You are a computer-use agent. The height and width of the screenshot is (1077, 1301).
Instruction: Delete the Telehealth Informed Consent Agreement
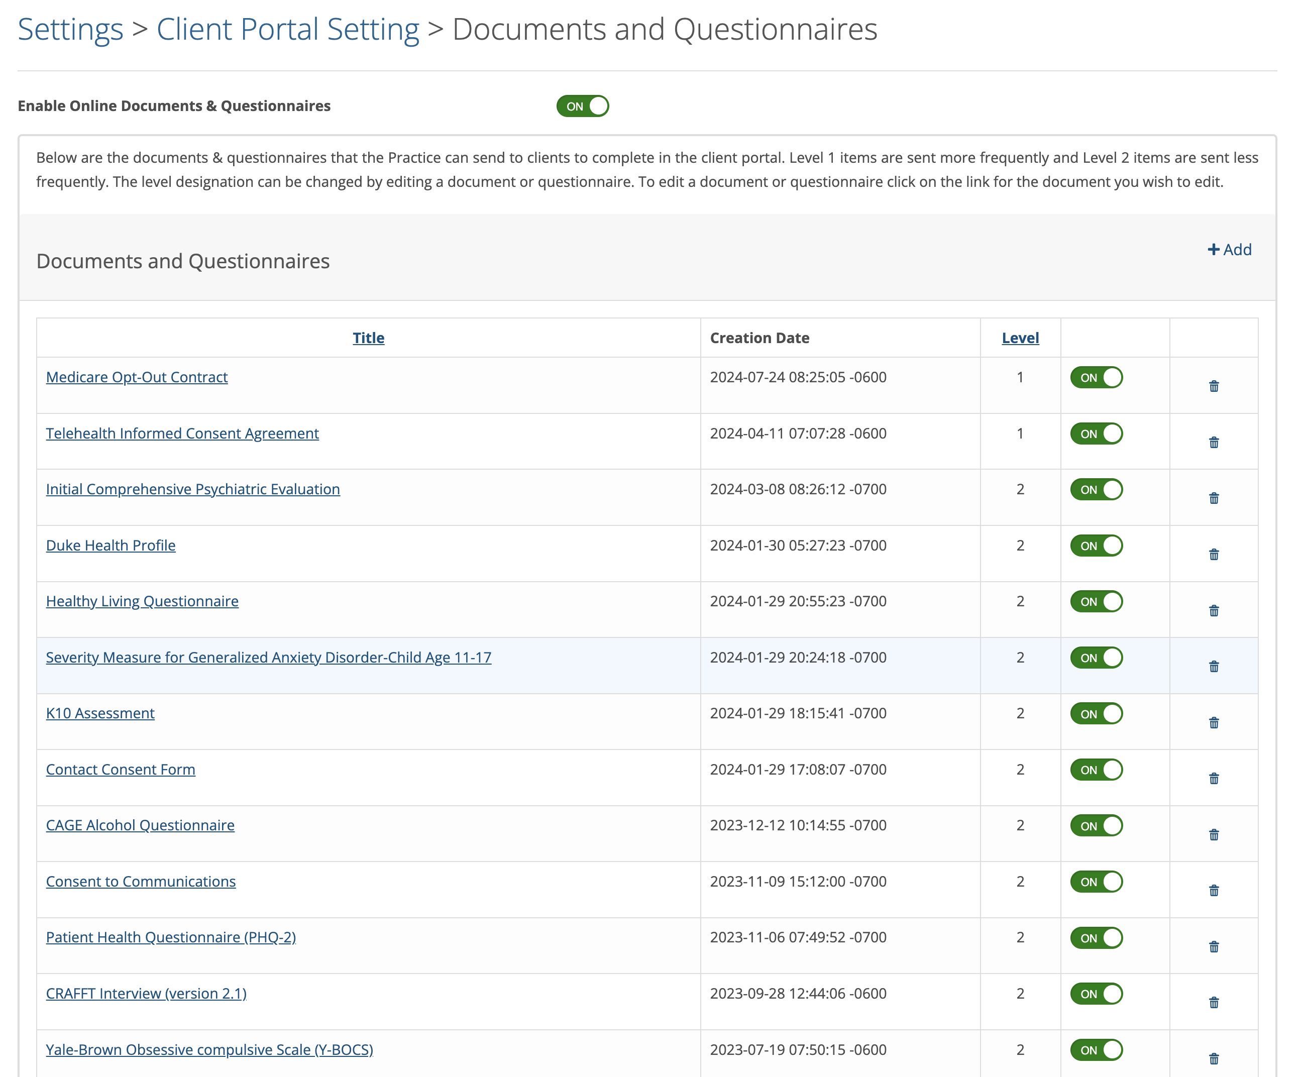(x=1214, y=442)
